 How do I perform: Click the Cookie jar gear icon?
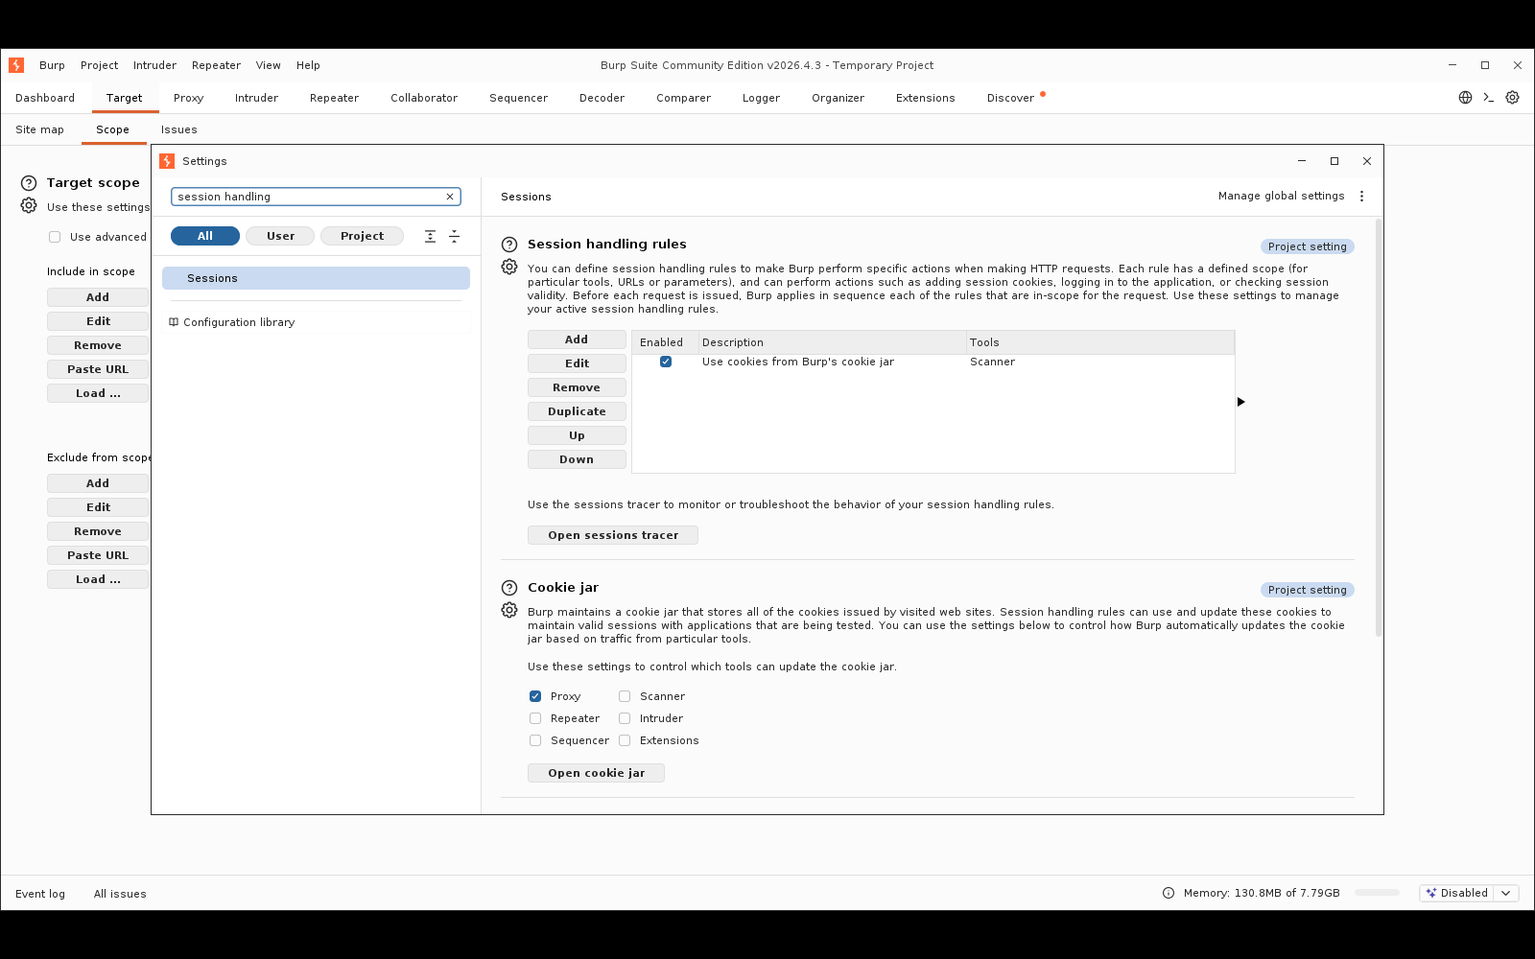tap(509, 611)
